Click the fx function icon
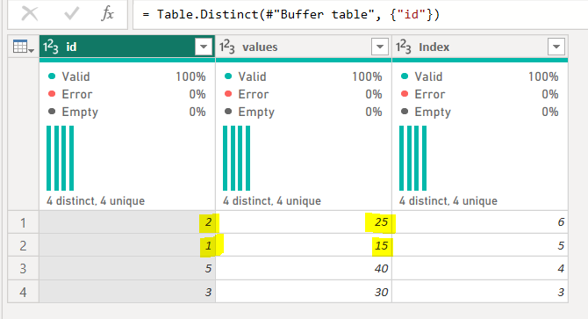 click(x=108, y=14)
